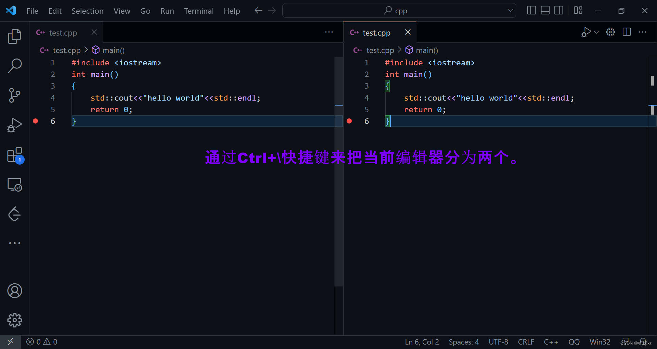
Task: Open the Source Control view
Action: (14, 95)
